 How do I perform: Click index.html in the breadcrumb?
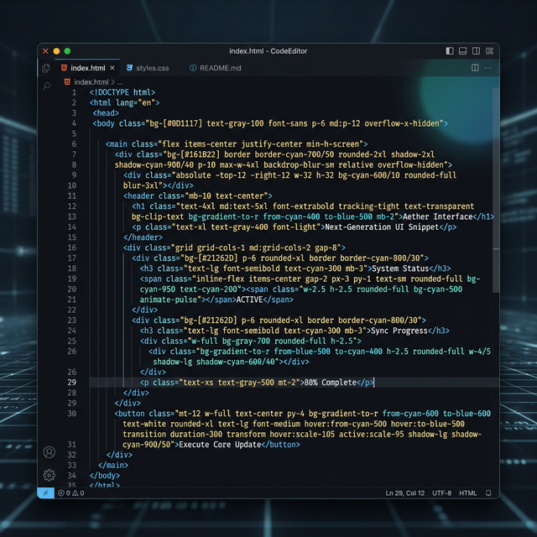pos(91,82)
